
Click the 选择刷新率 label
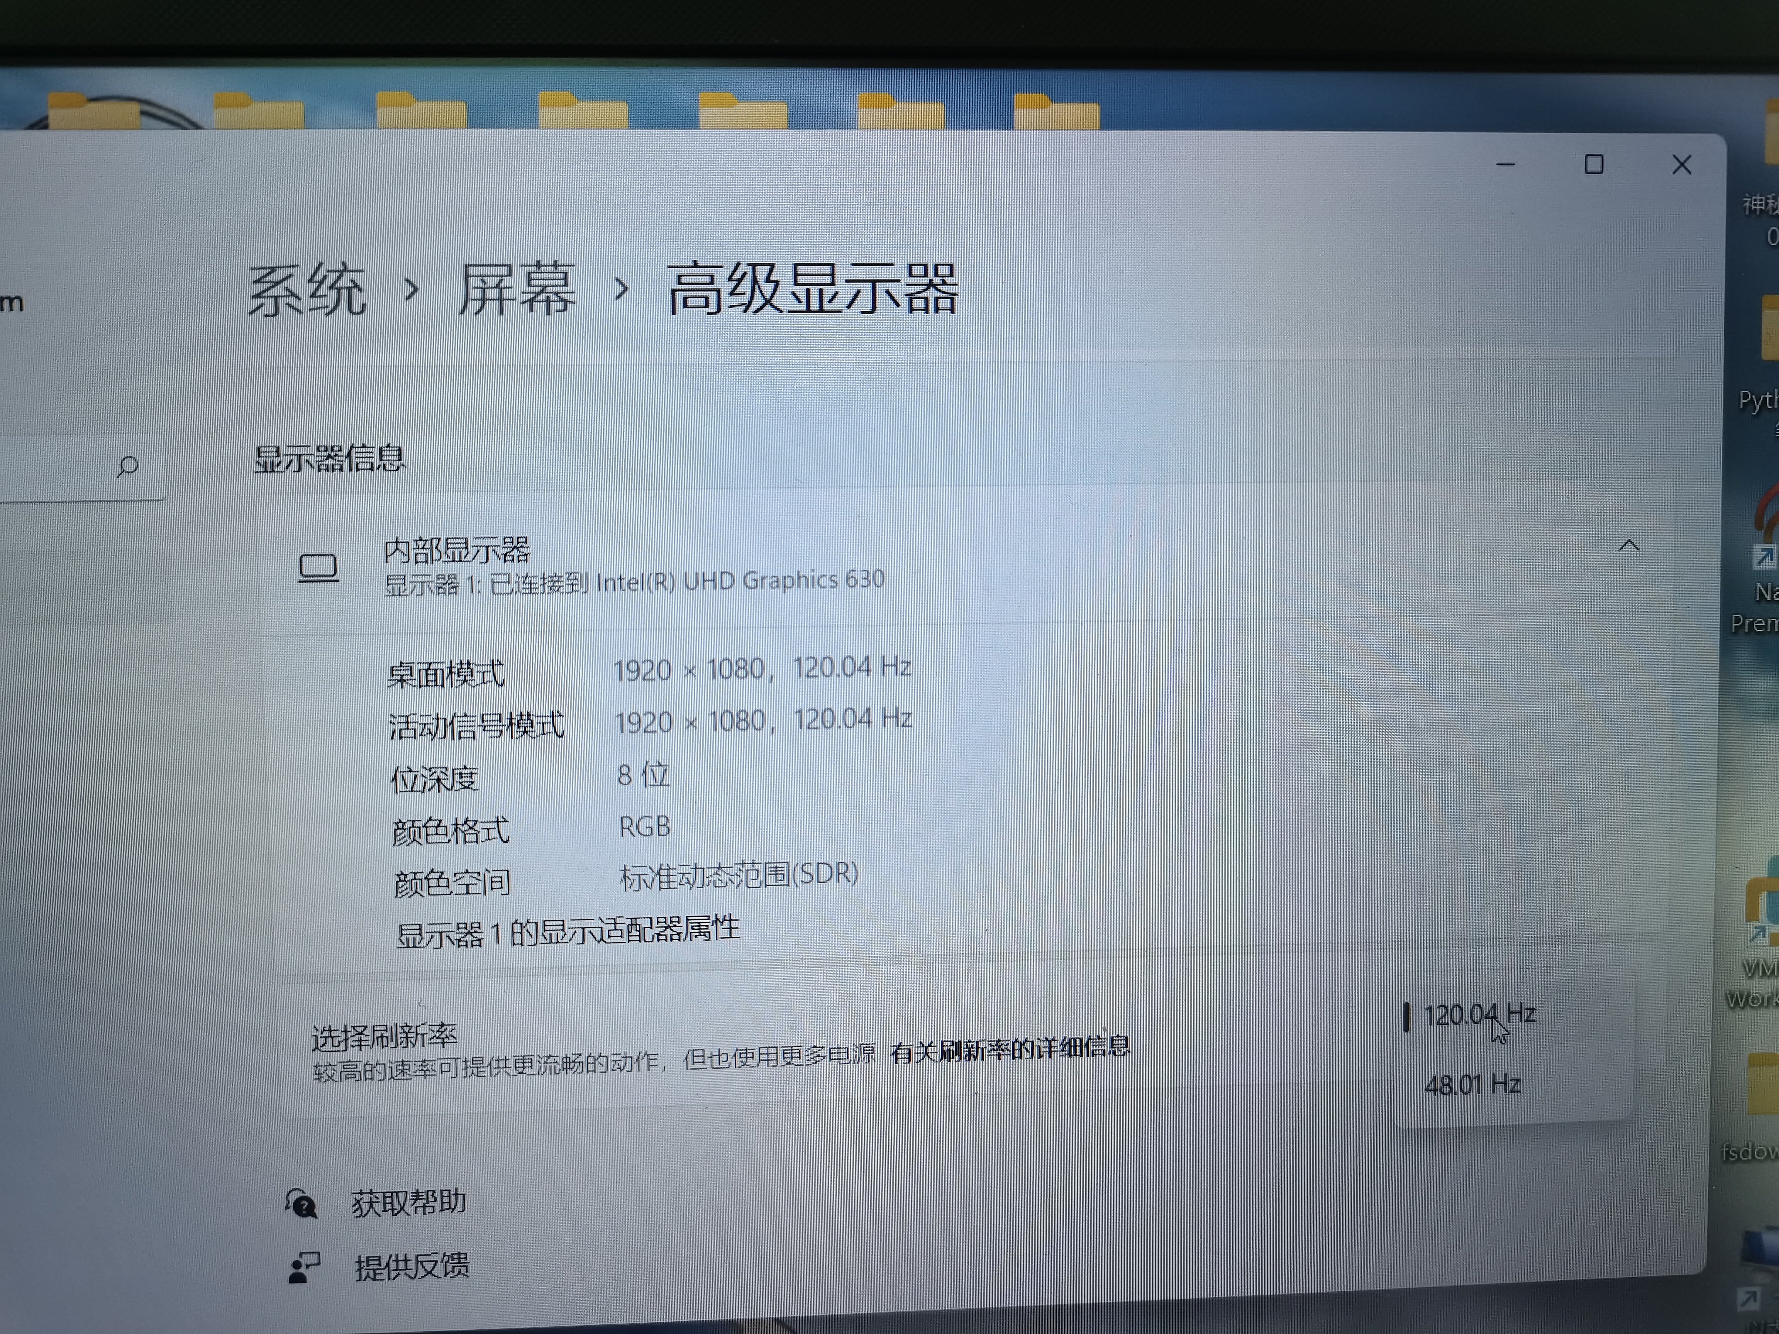pyautogui.click(x=385, y=1036)
